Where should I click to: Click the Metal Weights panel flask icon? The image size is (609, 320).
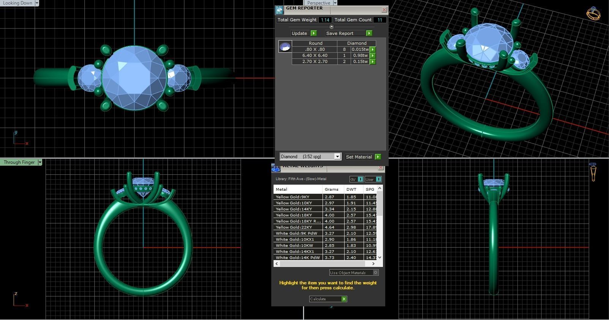pyautogui.click(x=276, y=168)
